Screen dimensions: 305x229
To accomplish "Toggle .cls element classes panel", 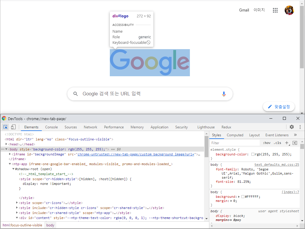I will pos(277,143).
